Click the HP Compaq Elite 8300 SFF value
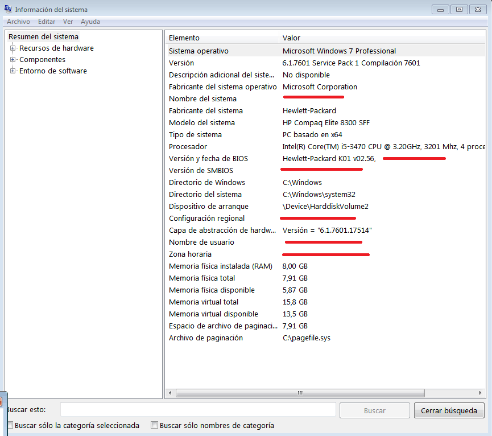This screenshot has height=436, width=492. (326, 122)
